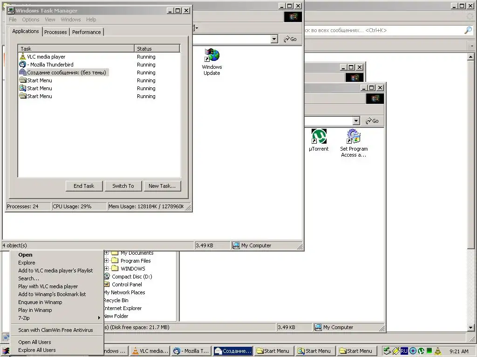Click the blue round tray icon

(x=413, y=351)
